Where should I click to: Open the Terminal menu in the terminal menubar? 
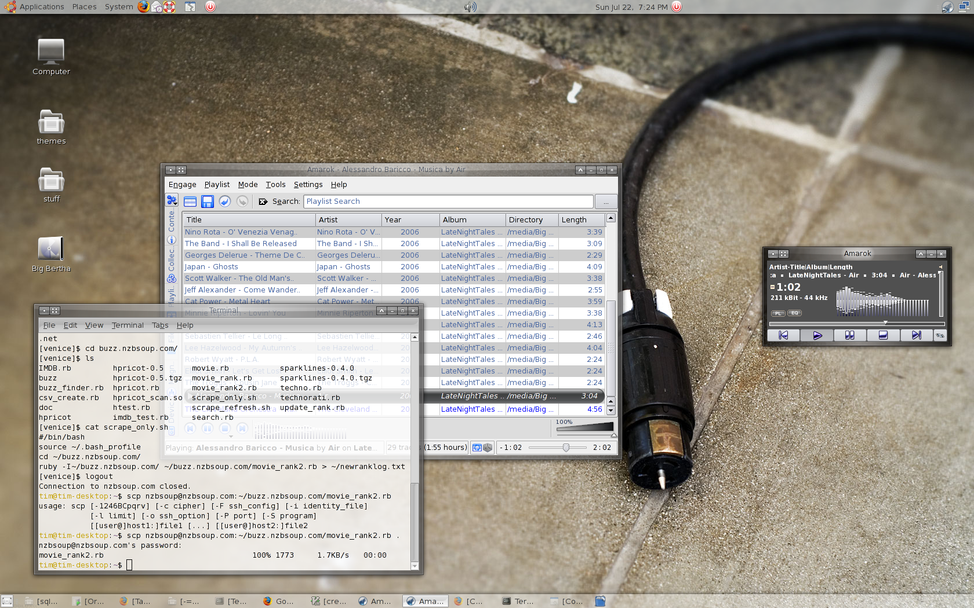pyautogui.click(x=128, y=325)
